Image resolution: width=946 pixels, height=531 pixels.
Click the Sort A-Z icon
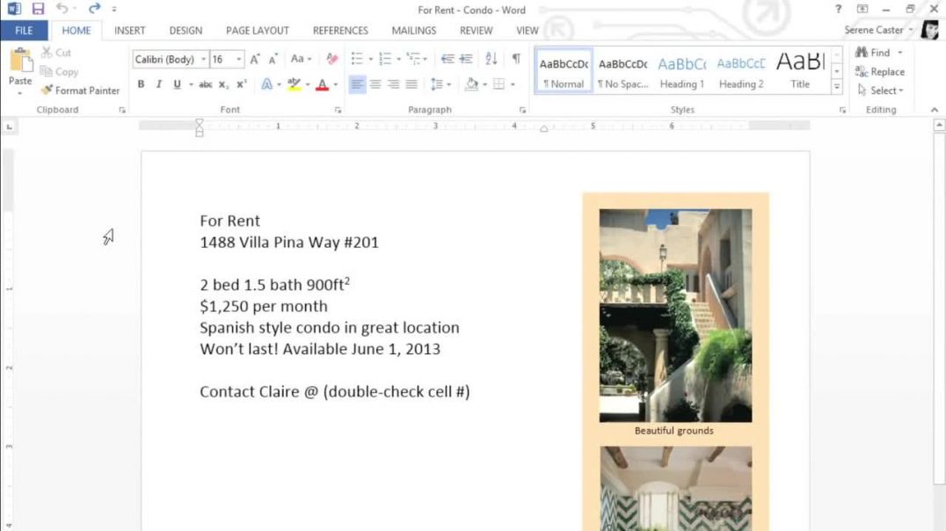pos(491,59)
